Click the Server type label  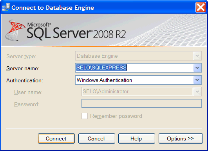(x=21, y=57)
